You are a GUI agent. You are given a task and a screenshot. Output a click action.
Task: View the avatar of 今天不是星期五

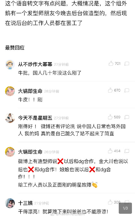click(x=10, y=118)
